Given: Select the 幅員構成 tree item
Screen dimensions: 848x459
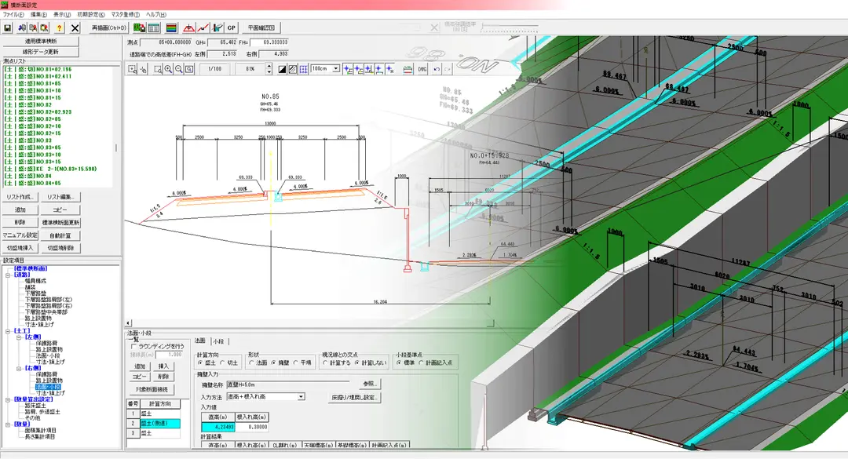Looking at the screenshot, I should (x=35, y=281).
